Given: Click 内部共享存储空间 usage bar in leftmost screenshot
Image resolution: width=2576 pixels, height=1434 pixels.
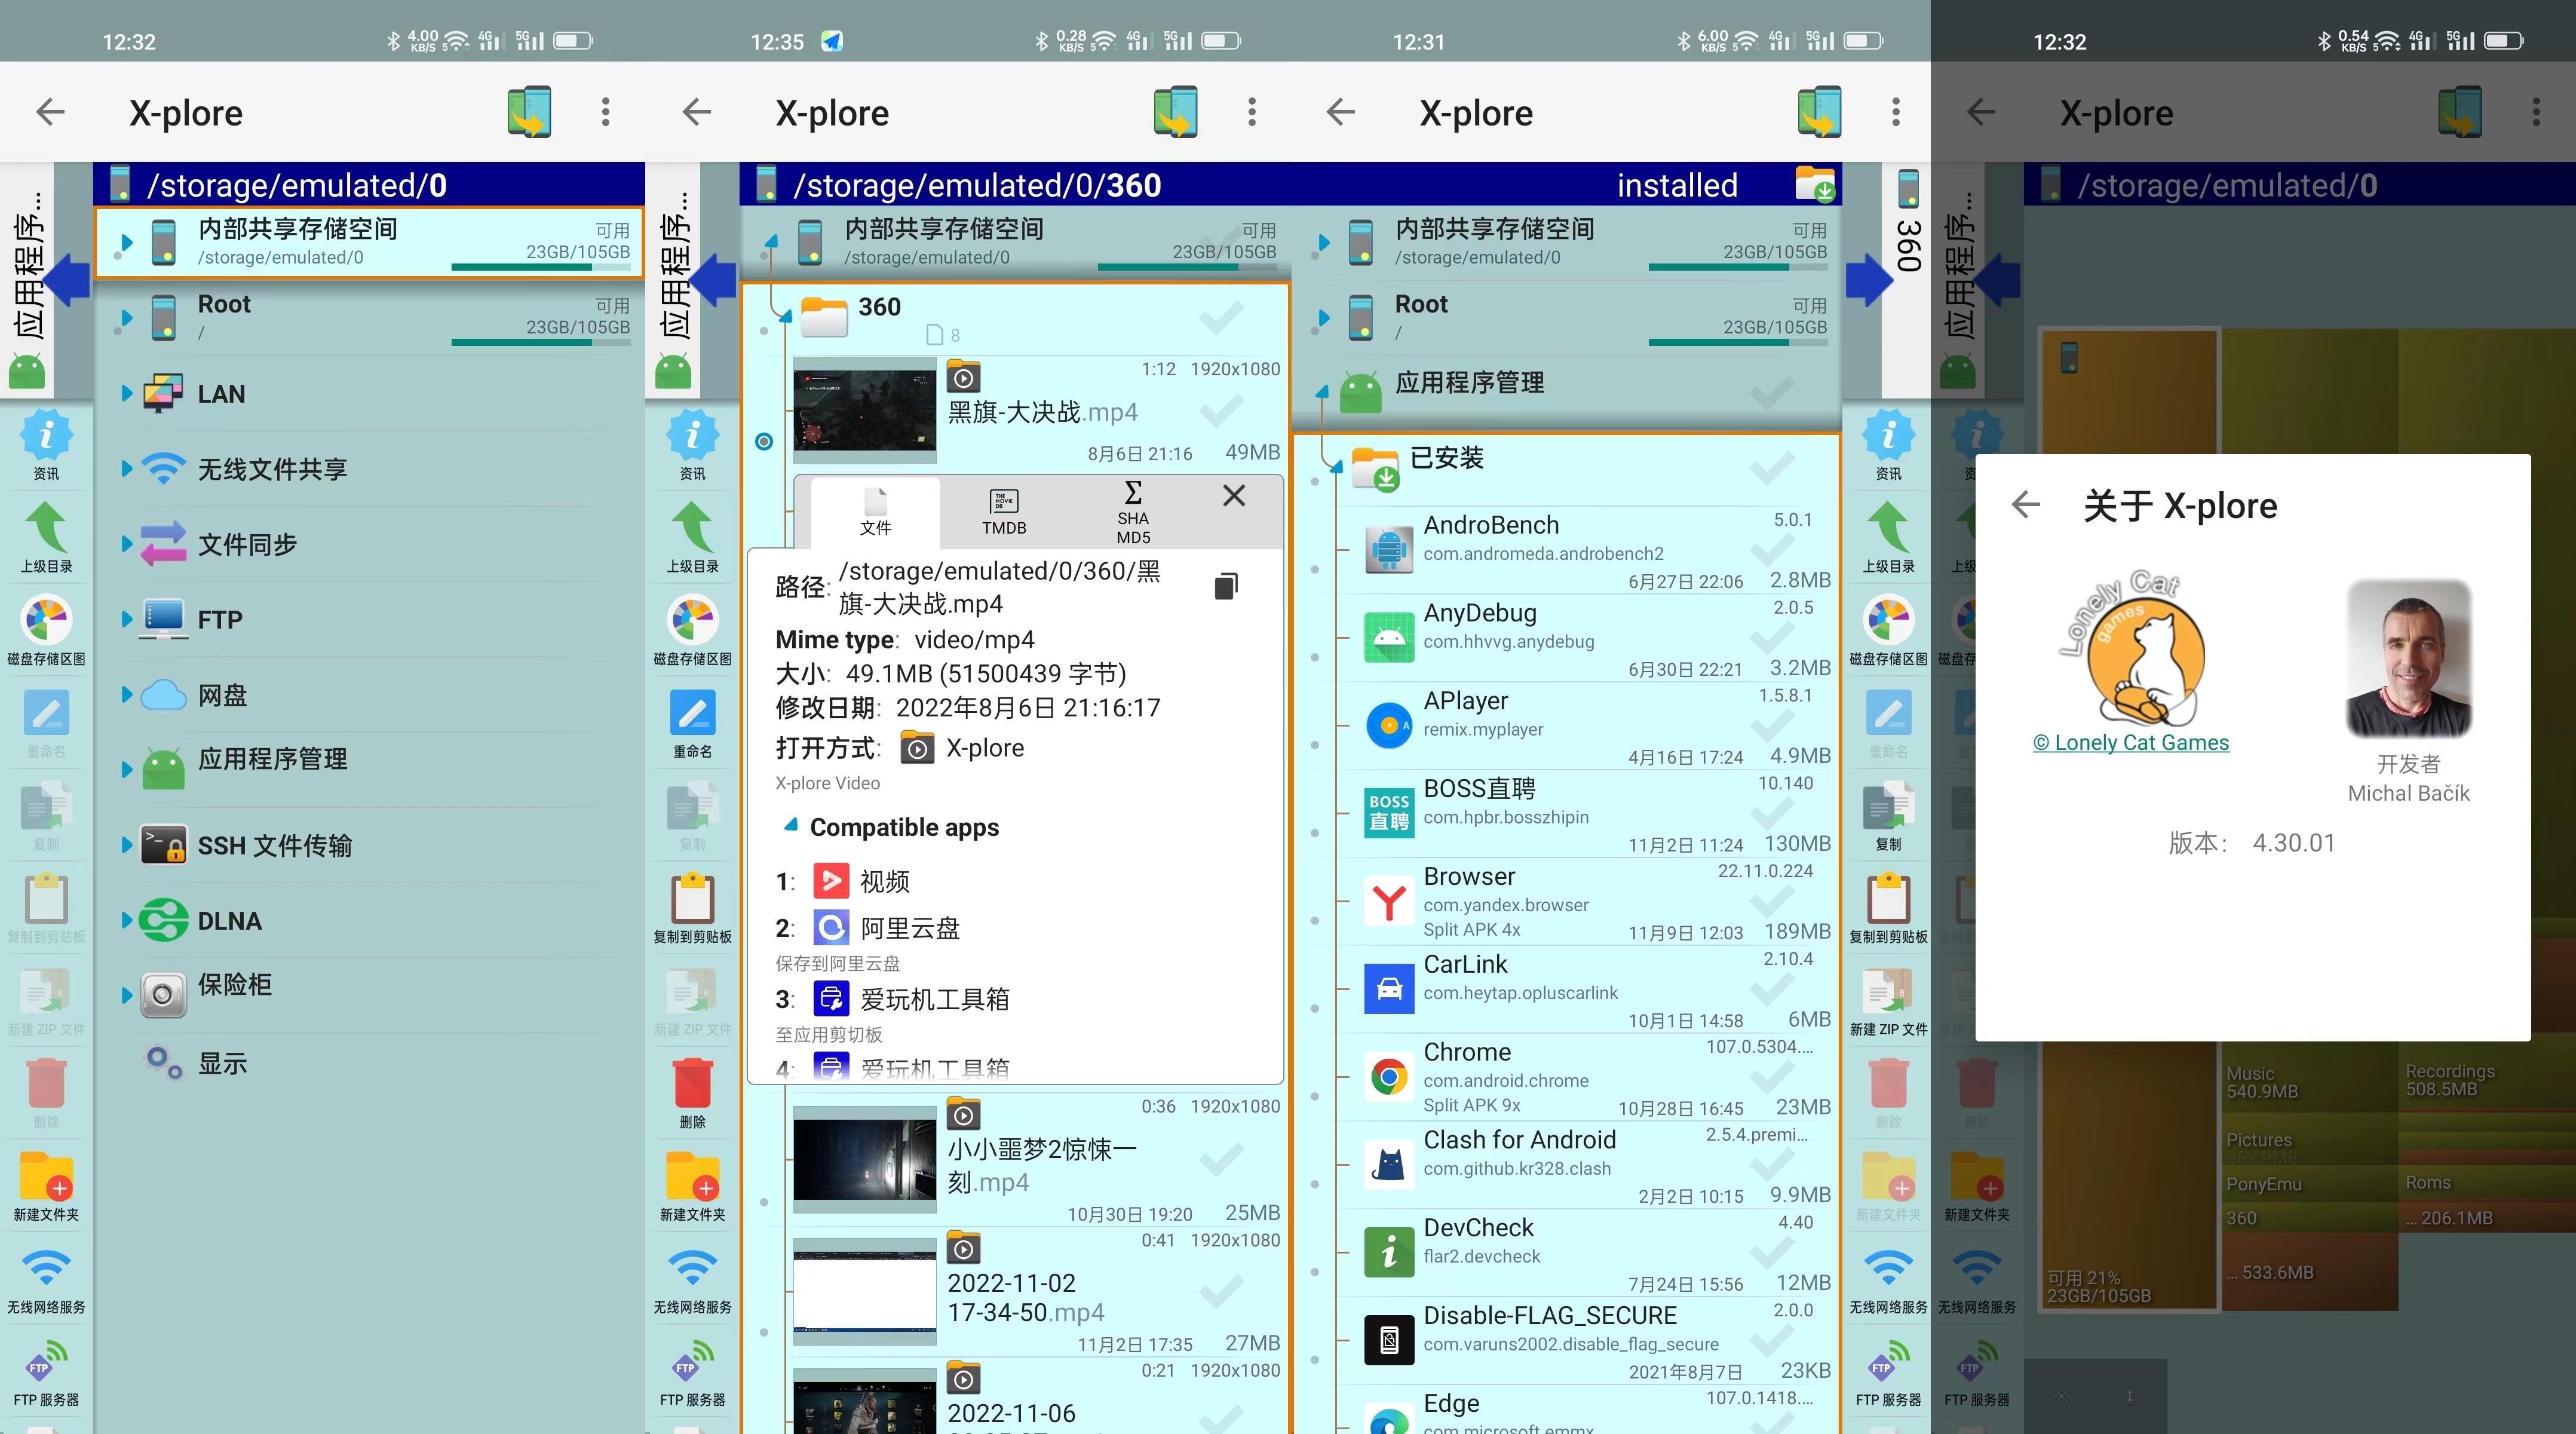Looking at the screenshot, I should (x=540, y=267).
